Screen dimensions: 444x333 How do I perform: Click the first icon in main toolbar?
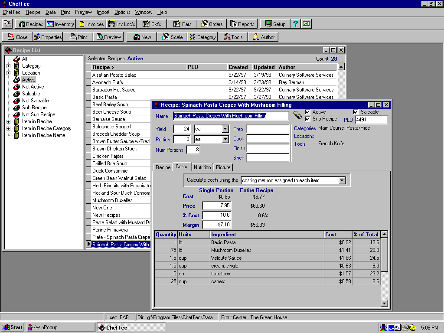tap(7, 24)
